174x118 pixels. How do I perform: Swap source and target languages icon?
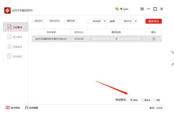(x=112, y=21)
